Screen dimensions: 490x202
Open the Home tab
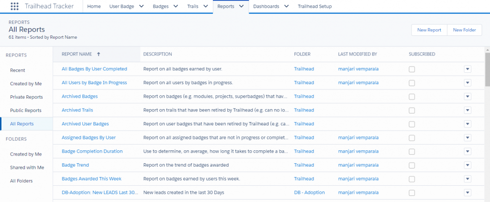coord(94,6)
